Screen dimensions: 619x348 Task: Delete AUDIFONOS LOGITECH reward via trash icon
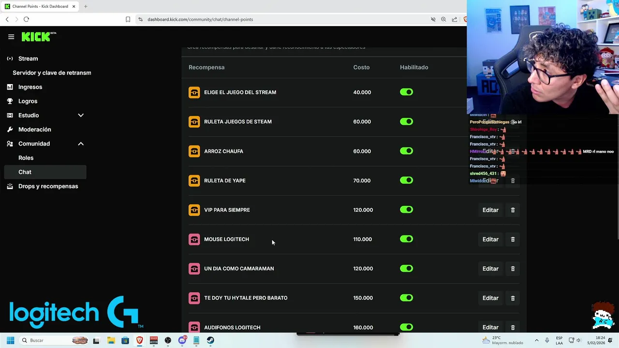(x=513, y=328)
